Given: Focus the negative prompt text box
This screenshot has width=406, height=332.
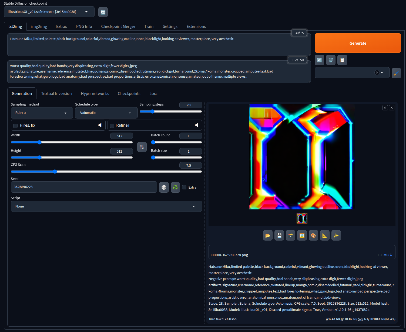Looking at the screenshot, I should tap(159, 72).
